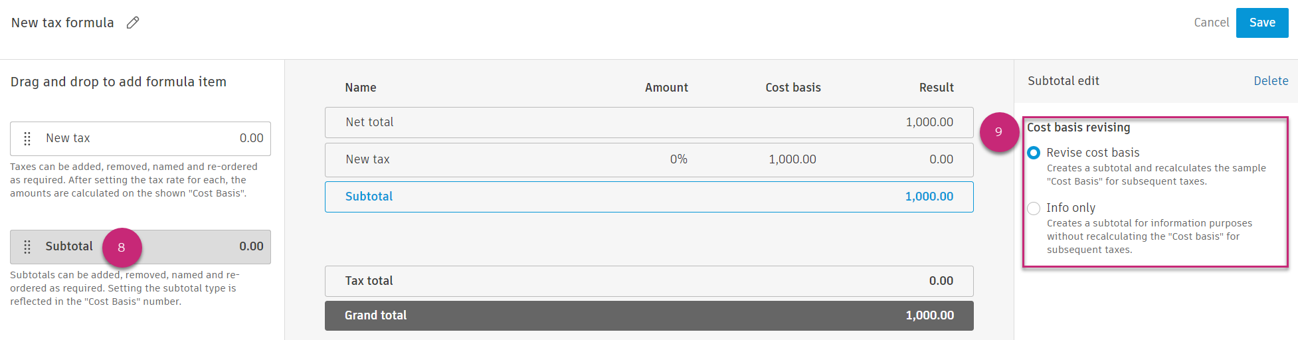Cancel the tax formula editing
The image size is (1298, 340).
(1211, 23)
